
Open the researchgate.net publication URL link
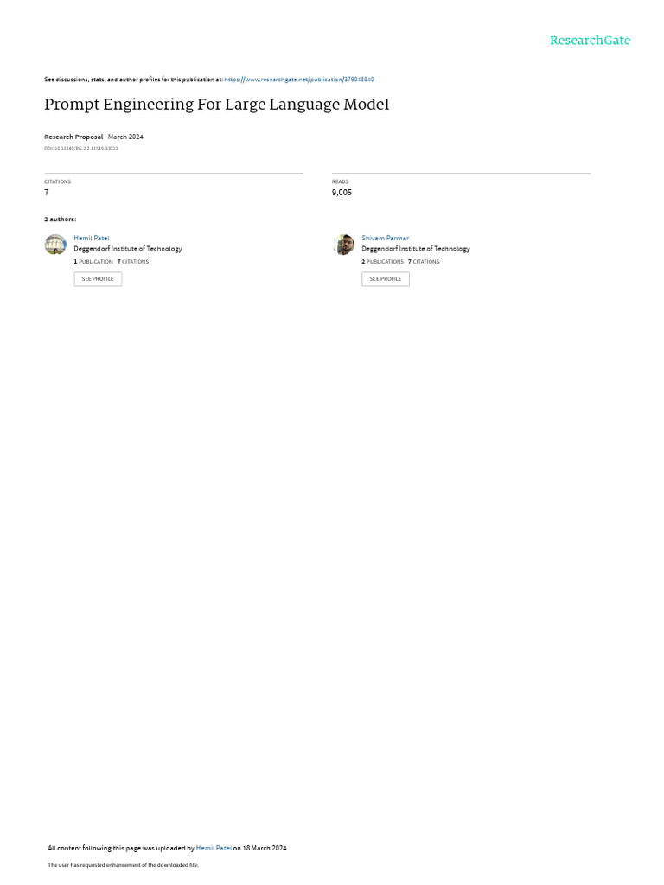point(298,80)
